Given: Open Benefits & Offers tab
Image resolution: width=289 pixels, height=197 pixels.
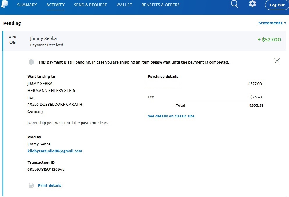Looking at the screenshot, I should tap(161, 5).
